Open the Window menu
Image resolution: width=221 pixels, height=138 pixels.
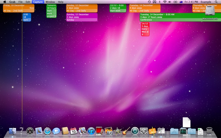click(x=50, y=2)
